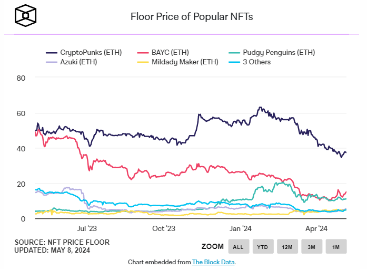This screenshot has width=367, height=269.
Task: Open The Block Data link
Action: point(213,262)
